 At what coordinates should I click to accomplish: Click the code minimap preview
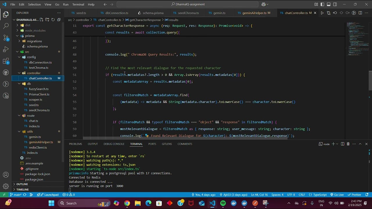tap(357, 38)
